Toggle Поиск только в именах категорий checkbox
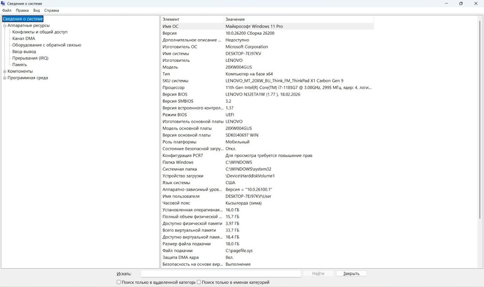Screen dimensions: 484x287 pos(199,282)
